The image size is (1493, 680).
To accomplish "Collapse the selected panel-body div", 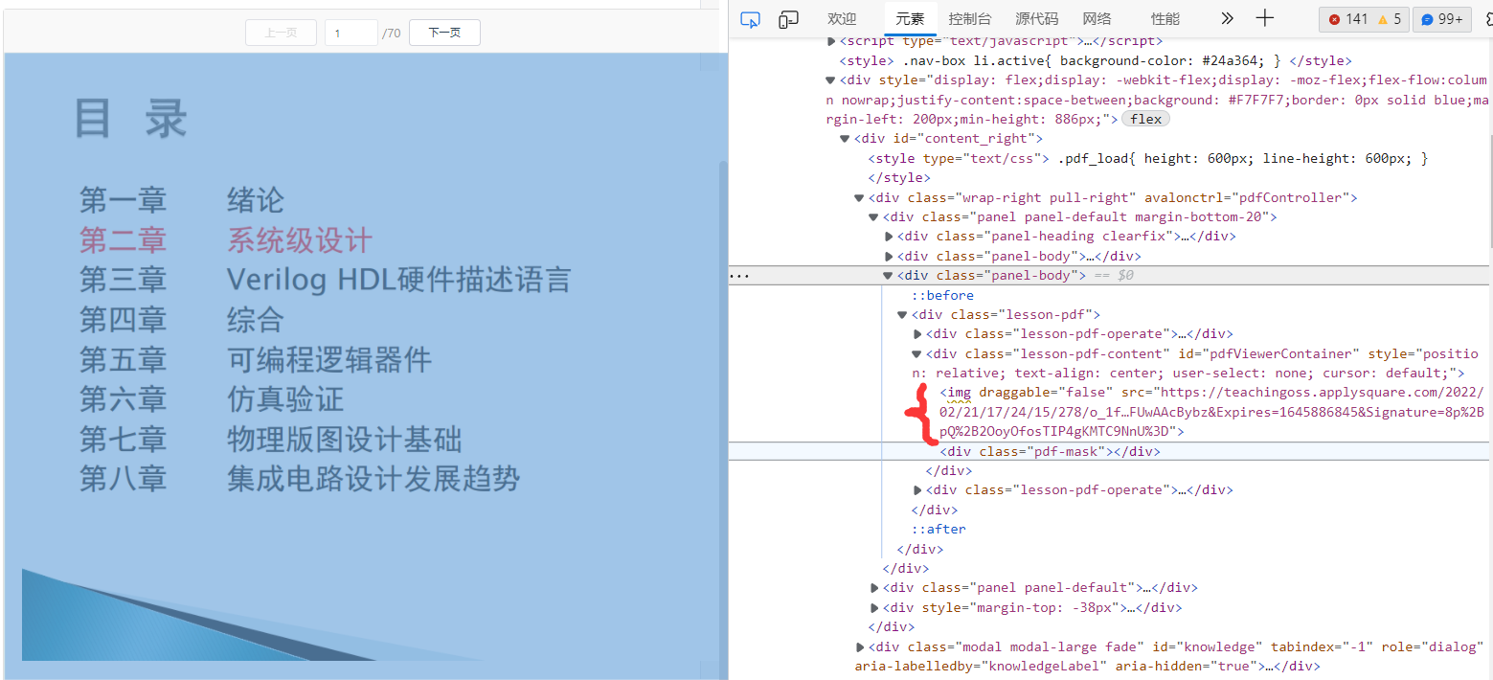I will click(888, 276).
